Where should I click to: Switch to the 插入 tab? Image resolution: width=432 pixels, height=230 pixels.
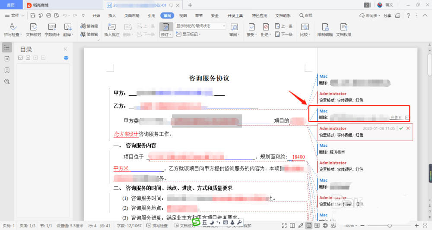112,16
